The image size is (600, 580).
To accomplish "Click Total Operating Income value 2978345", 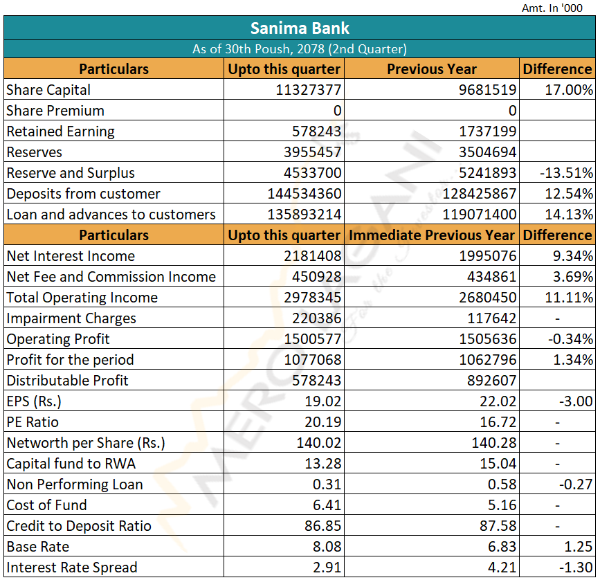I will [313, 298].
